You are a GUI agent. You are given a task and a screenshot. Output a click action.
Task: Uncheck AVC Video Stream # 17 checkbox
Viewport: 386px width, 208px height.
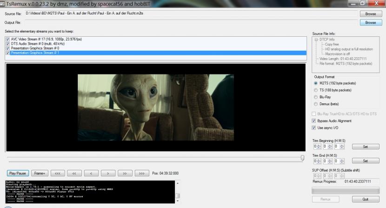(8, 39)
